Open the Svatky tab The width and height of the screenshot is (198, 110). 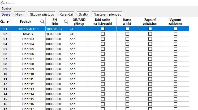(83, 14)
